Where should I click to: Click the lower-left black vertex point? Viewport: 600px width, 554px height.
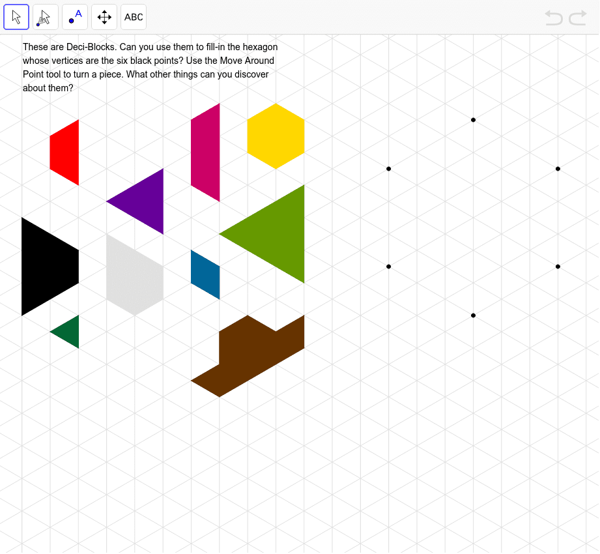(x=389, y=267)
